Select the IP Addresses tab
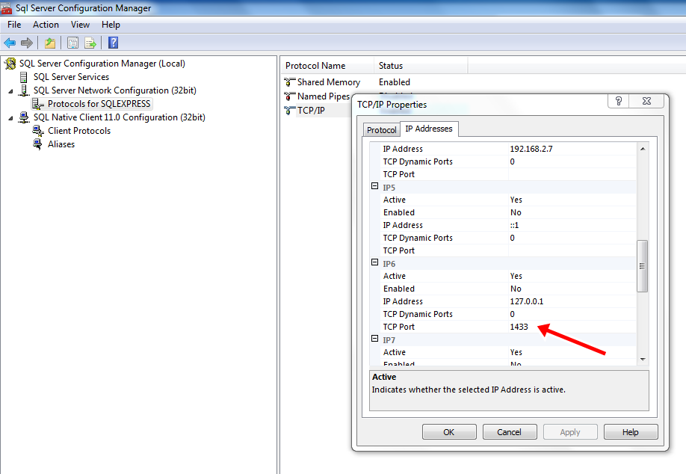Image resolution: width=686 pixels, height=474 pixels. coord(429,129)
